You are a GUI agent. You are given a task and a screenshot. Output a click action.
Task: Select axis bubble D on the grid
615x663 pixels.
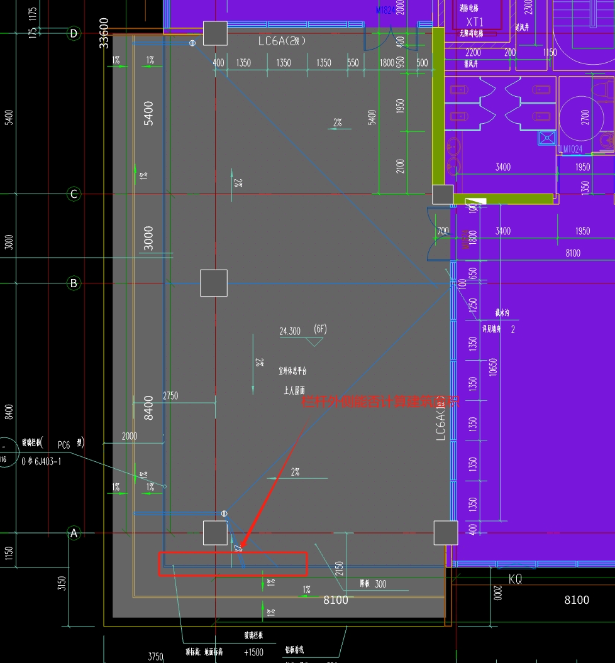pos(74,33)
